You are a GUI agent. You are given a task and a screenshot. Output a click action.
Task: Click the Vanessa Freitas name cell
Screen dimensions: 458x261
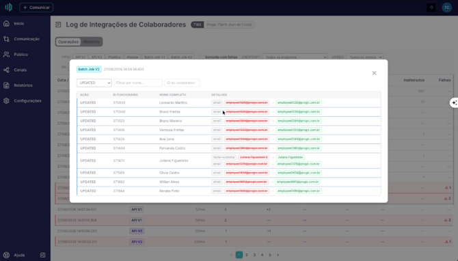[x=172, y=130]
